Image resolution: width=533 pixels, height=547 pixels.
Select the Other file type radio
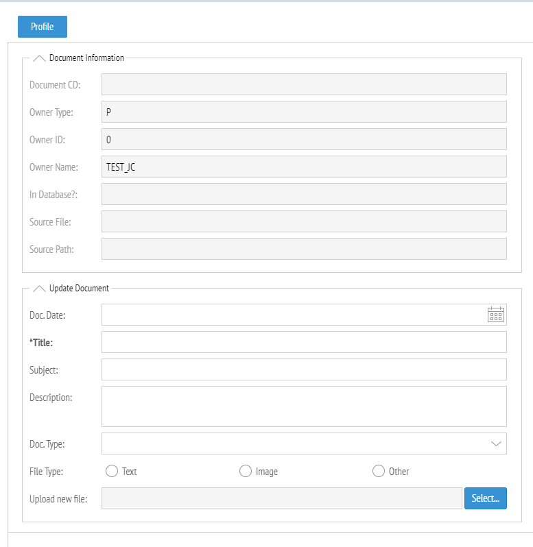[379, 471]
